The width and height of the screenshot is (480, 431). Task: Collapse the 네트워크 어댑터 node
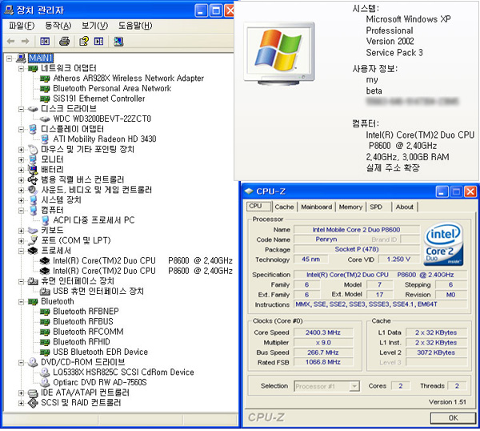[21, 68]
